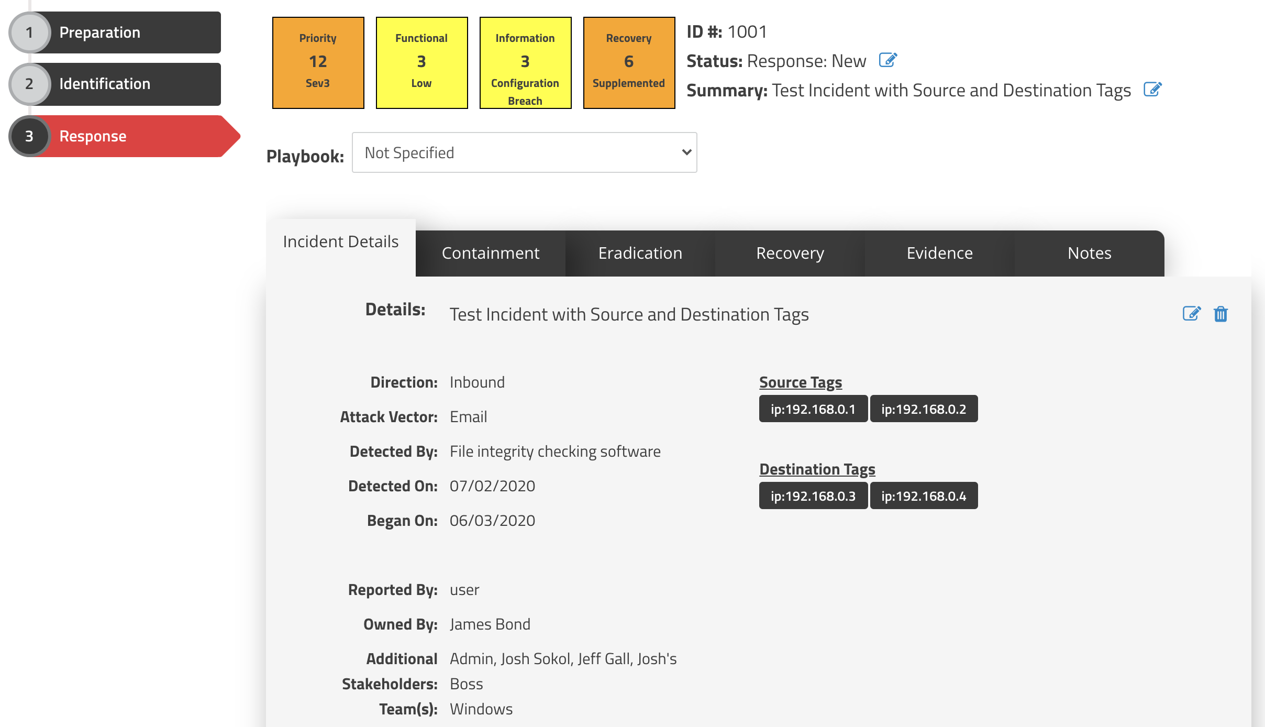Switch to the Containment tab

[x=490, y=253]
